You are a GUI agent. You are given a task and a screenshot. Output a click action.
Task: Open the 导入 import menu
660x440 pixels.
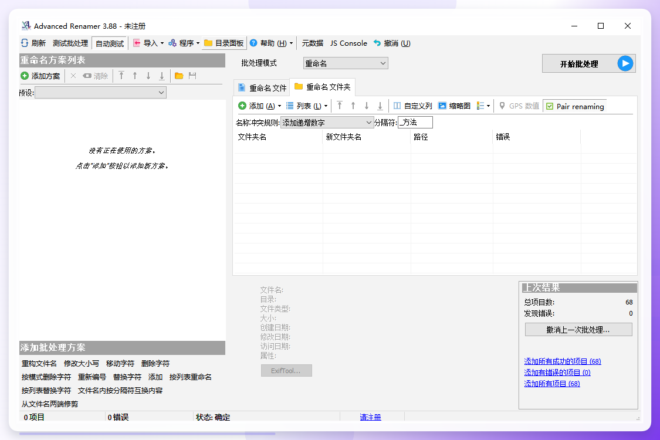click(x=148, y=43)
